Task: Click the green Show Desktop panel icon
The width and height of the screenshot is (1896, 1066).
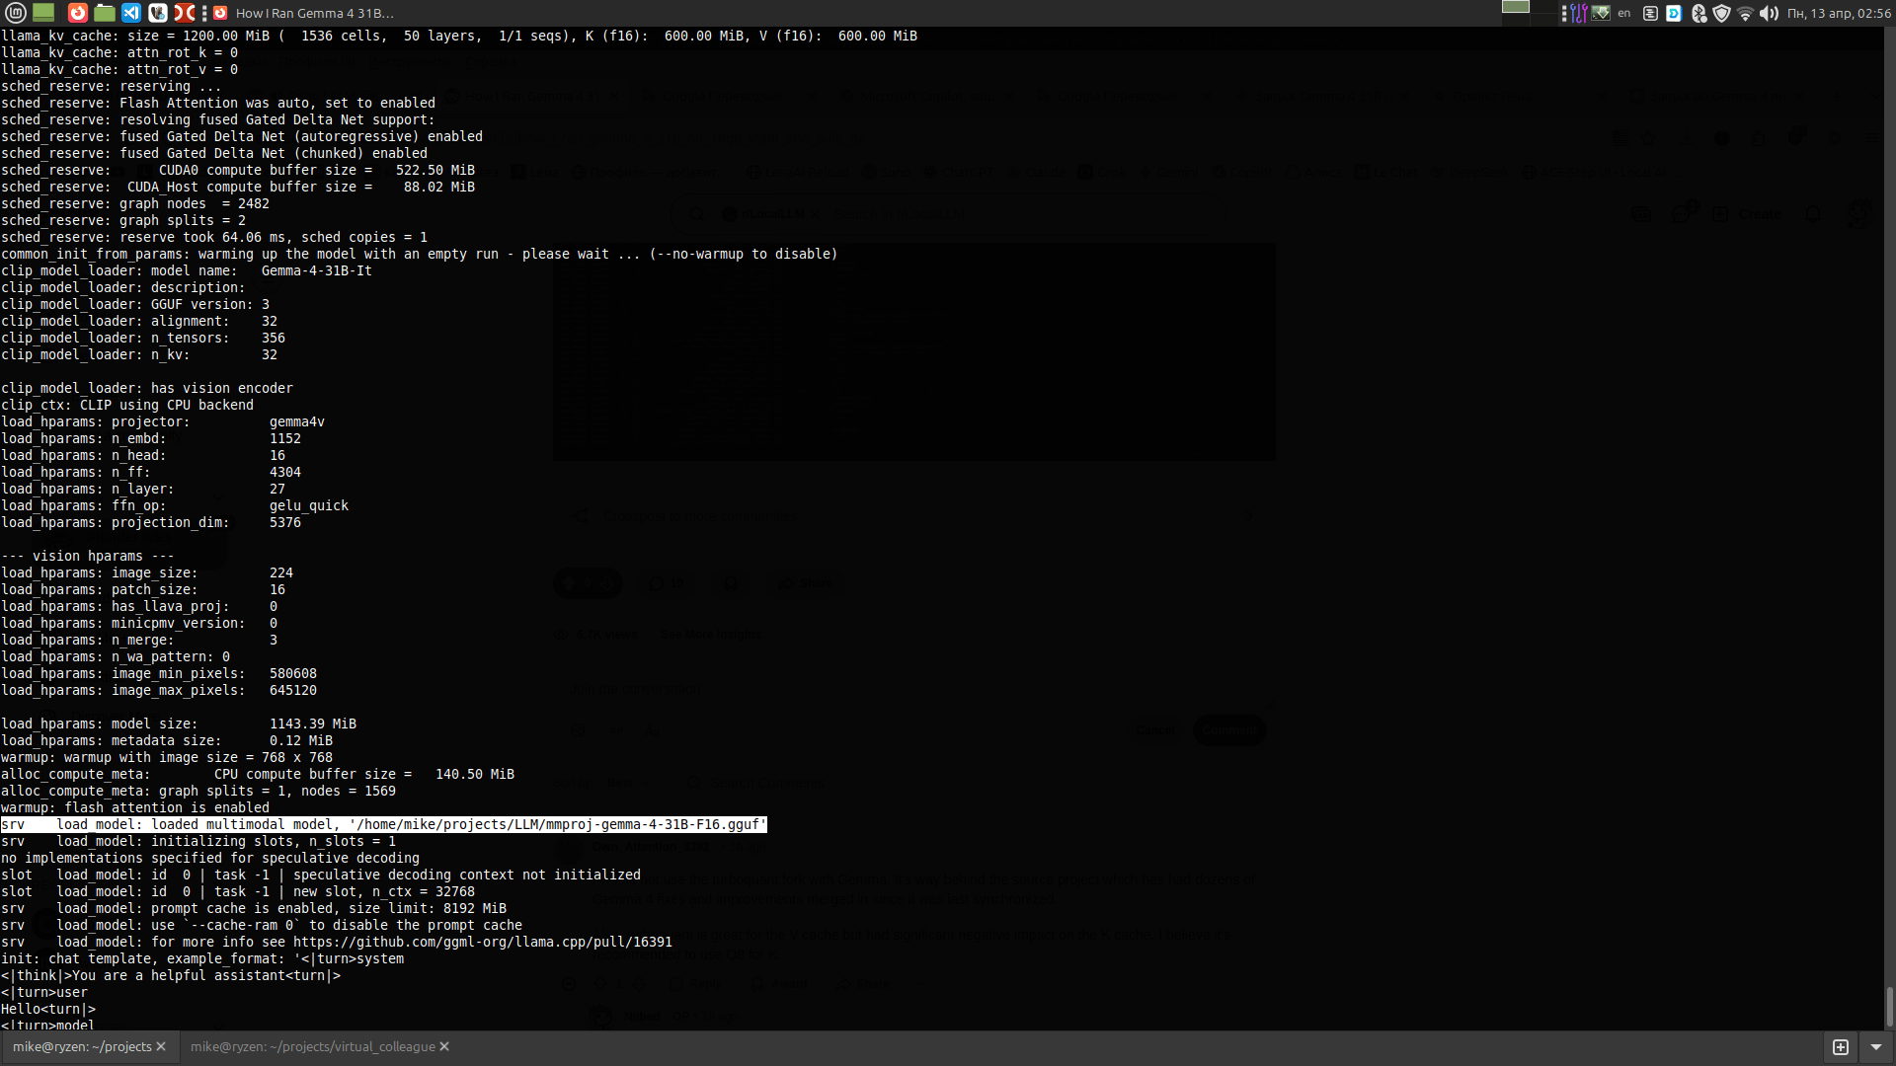Action: coord(43,13)
